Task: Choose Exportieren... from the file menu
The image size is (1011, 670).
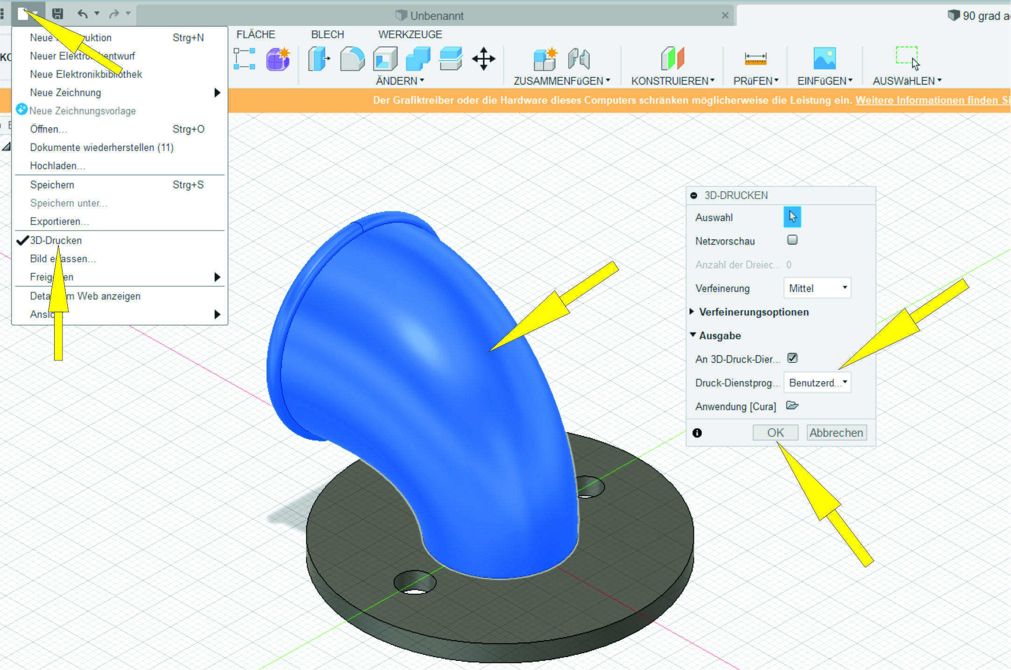Action: click(59, 221)
